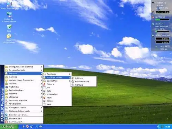
Task: Launch MS Excel viewer
Action: (84, 78)
